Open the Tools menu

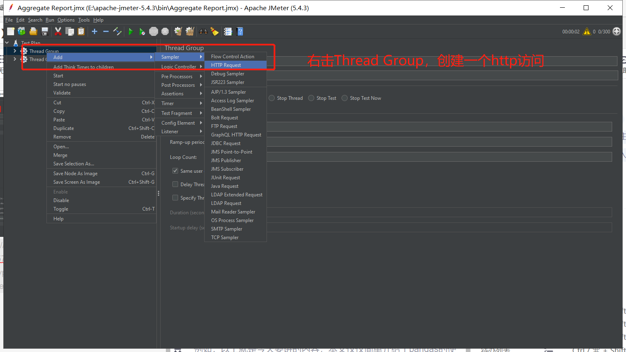pos(84,20)
